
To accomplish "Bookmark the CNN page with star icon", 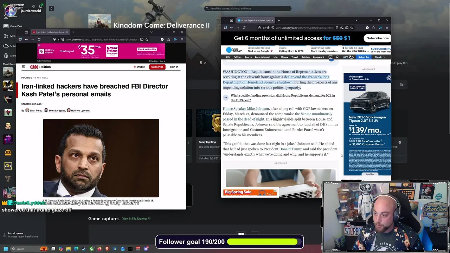I will coord(147,39).
